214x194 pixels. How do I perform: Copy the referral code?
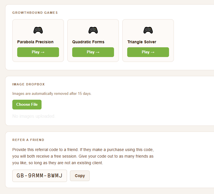tap(80, 176)
